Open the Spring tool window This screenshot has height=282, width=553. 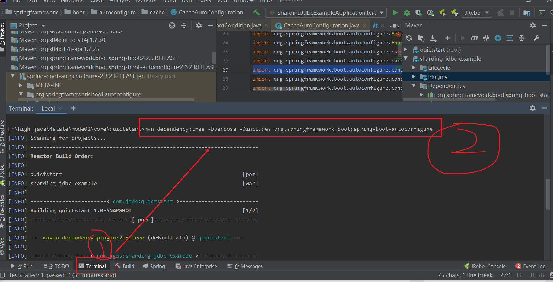(x=154, y=266)
